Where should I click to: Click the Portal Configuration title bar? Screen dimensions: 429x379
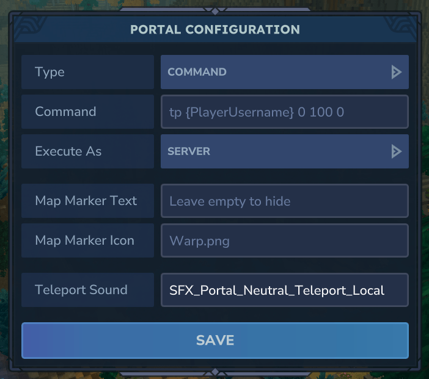point(215,29)
